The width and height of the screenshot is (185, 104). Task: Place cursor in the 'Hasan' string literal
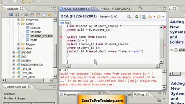(x=136, y=51)
